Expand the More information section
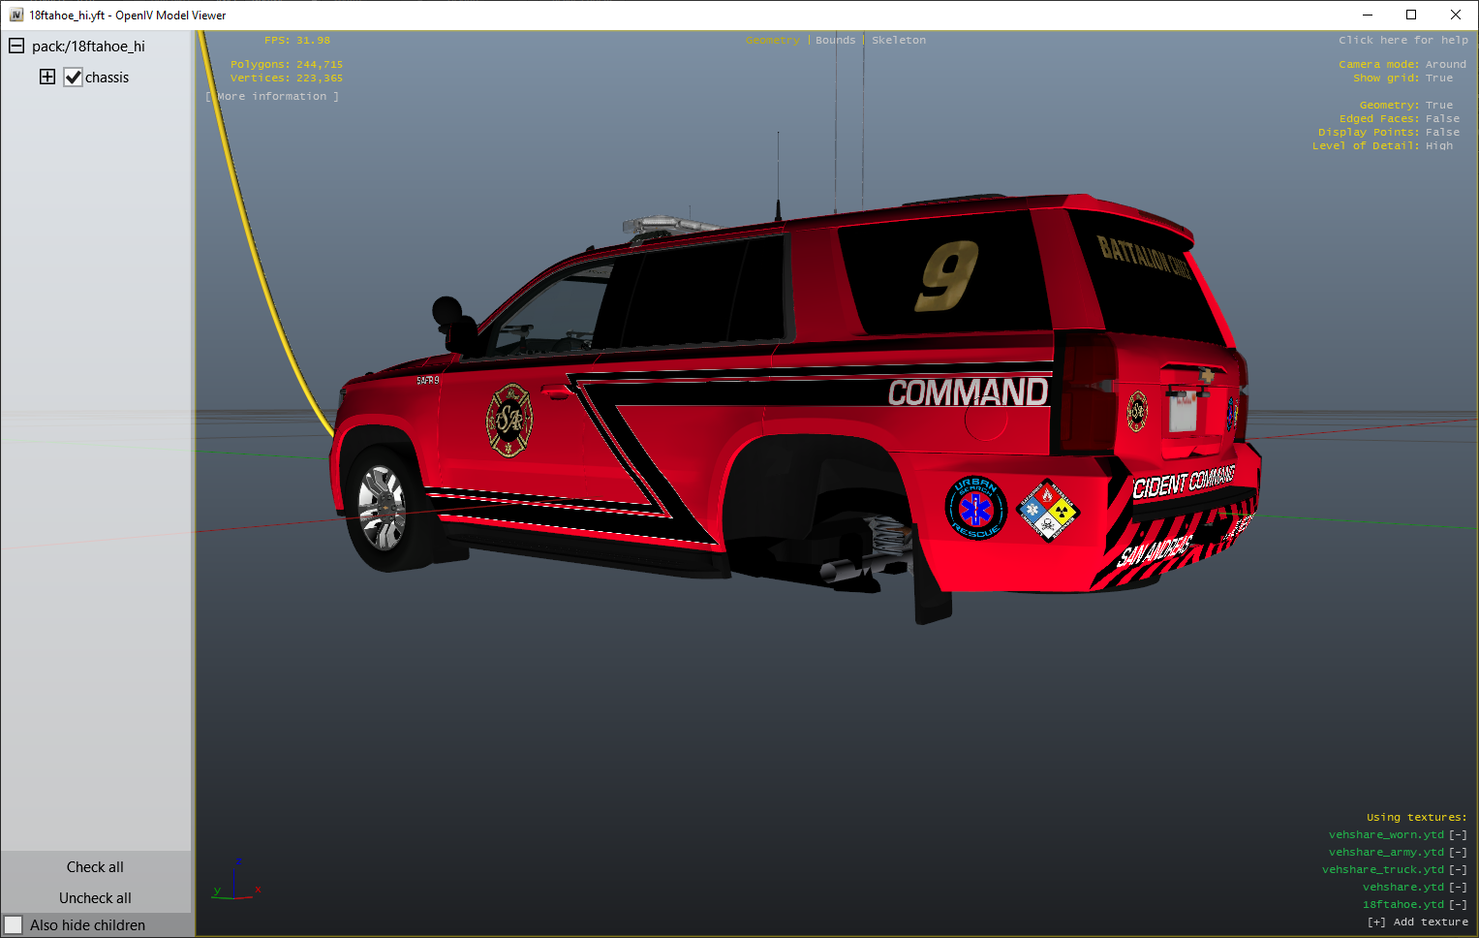The image size is (1479, 938). (272, 97)
